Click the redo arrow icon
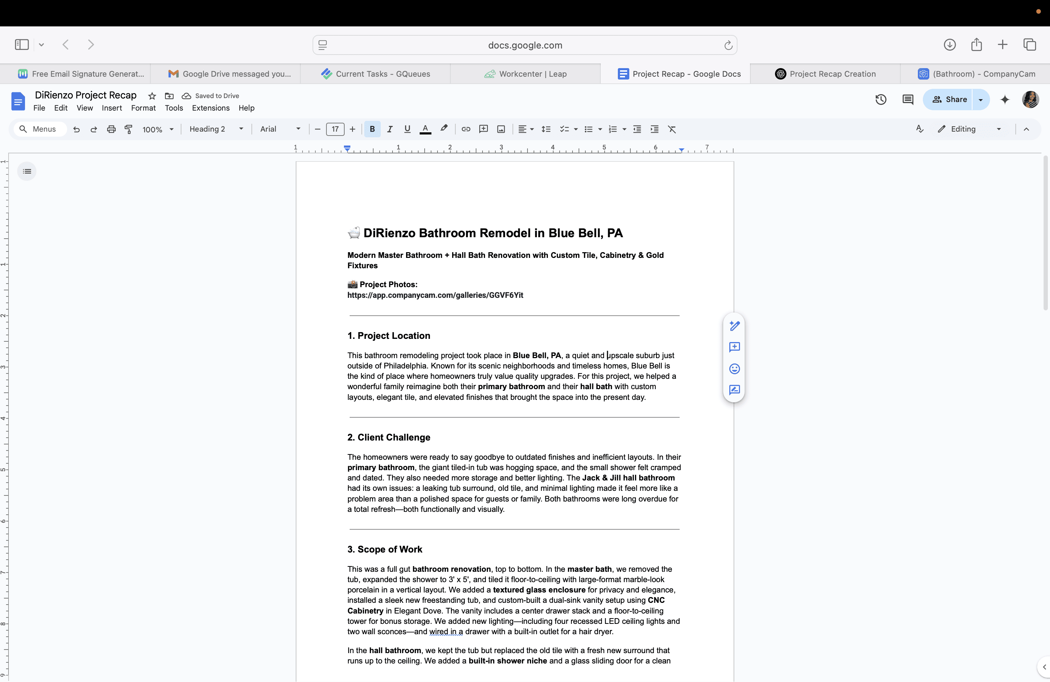This screenshot has height=682, width=1050. click(94, 129)
